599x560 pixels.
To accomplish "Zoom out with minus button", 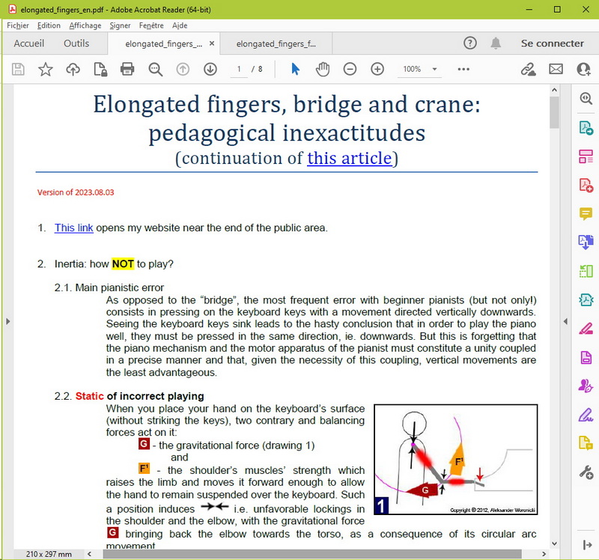I will [x=350, y=69].
